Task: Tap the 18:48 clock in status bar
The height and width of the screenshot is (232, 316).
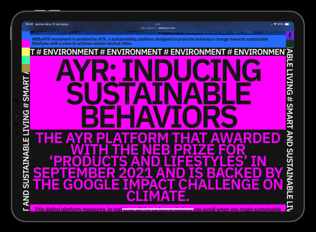Action: 29,24
